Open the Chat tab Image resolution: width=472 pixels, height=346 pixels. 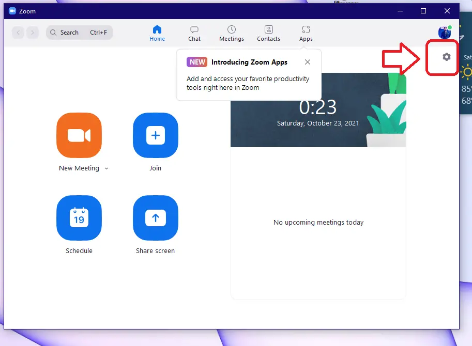[194, 34]
